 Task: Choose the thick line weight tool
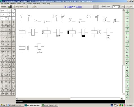coord(36,7)
